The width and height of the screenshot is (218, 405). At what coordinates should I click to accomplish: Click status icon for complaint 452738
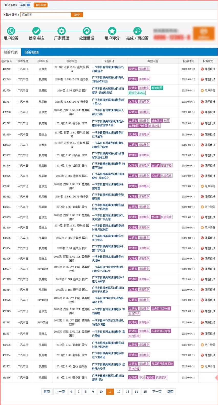pos(202,90)
